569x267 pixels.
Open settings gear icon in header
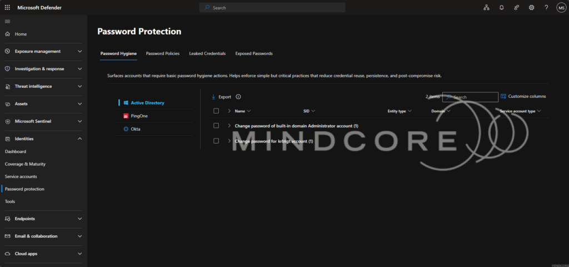click(x=531, y=8)
